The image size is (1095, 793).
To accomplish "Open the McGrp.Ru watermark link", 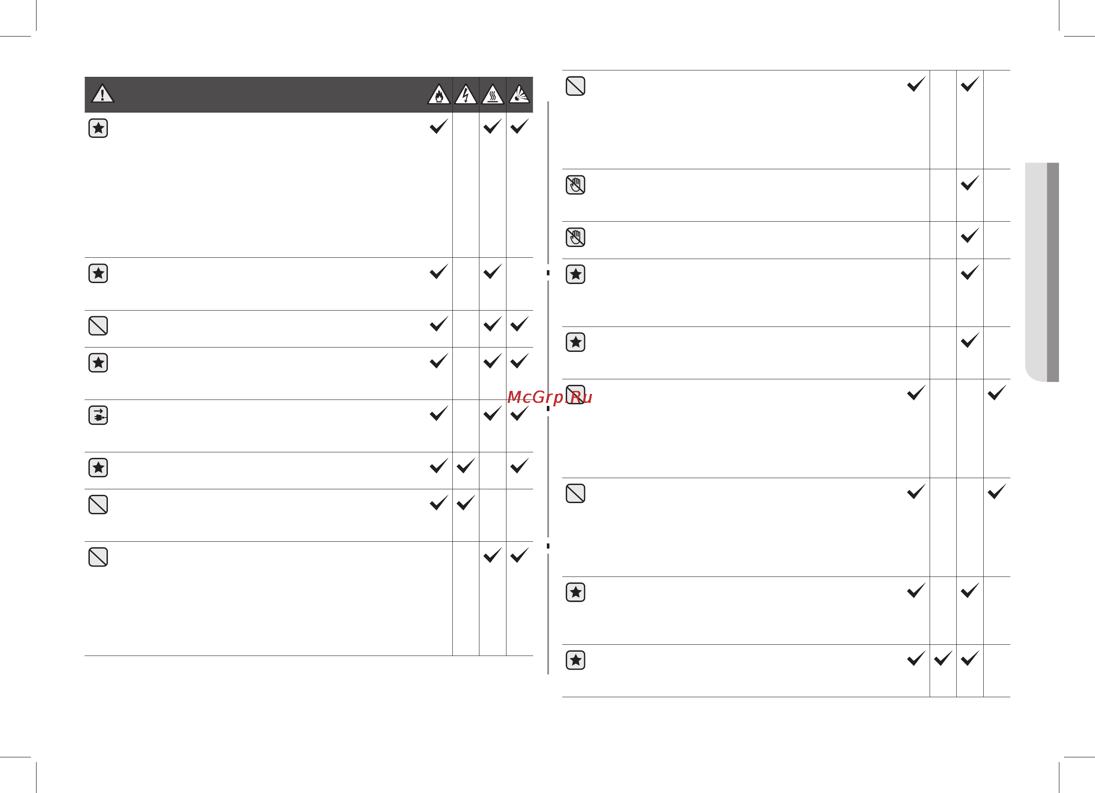I will coord(549,397).
